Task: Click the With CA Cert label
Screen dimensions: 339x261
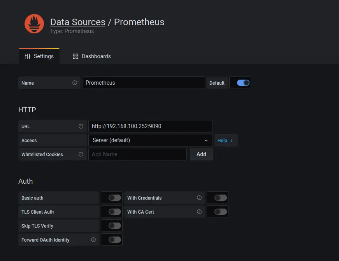Action: pos(141,212)
